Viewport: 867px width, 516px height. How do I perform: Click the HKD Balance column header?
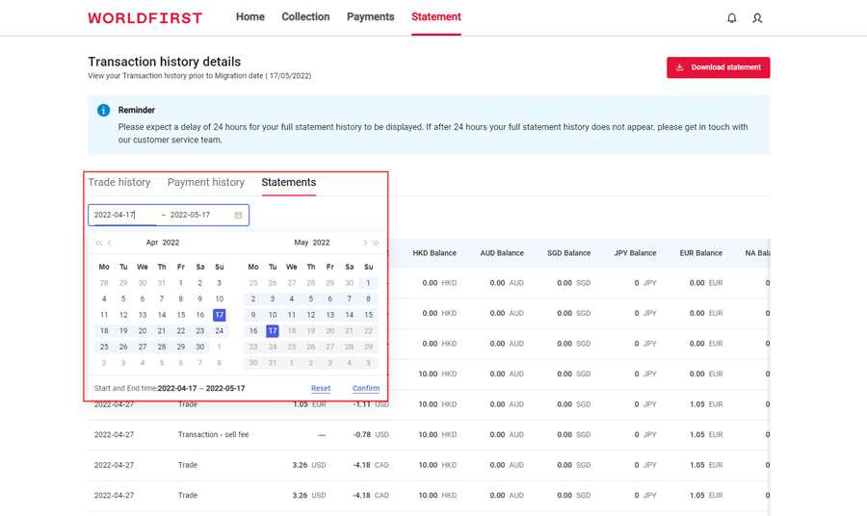(434, 253)
